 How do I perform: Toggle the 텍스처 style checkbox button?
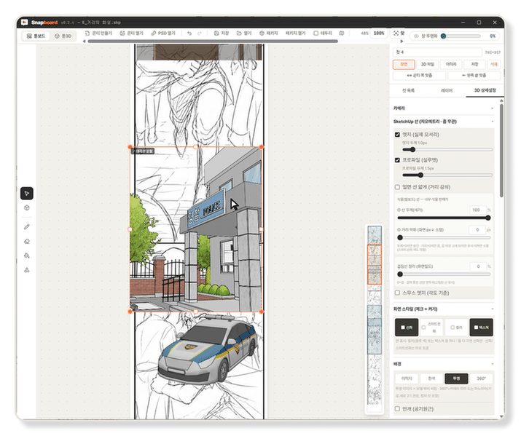[x=481, y=328]
